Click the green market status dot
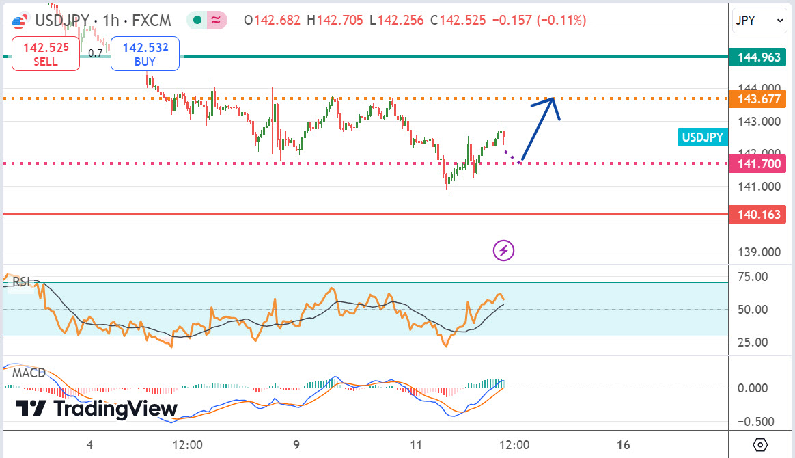The width and height of the screenshot is (795, 458). click(x=197, y=21)
